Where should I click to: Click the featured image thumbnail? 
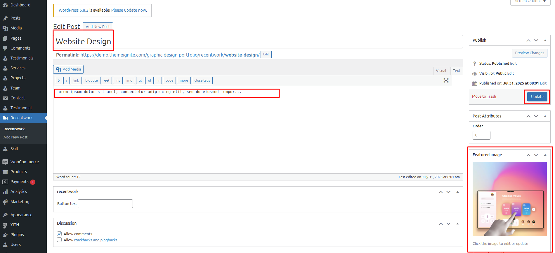pos(509,199)
